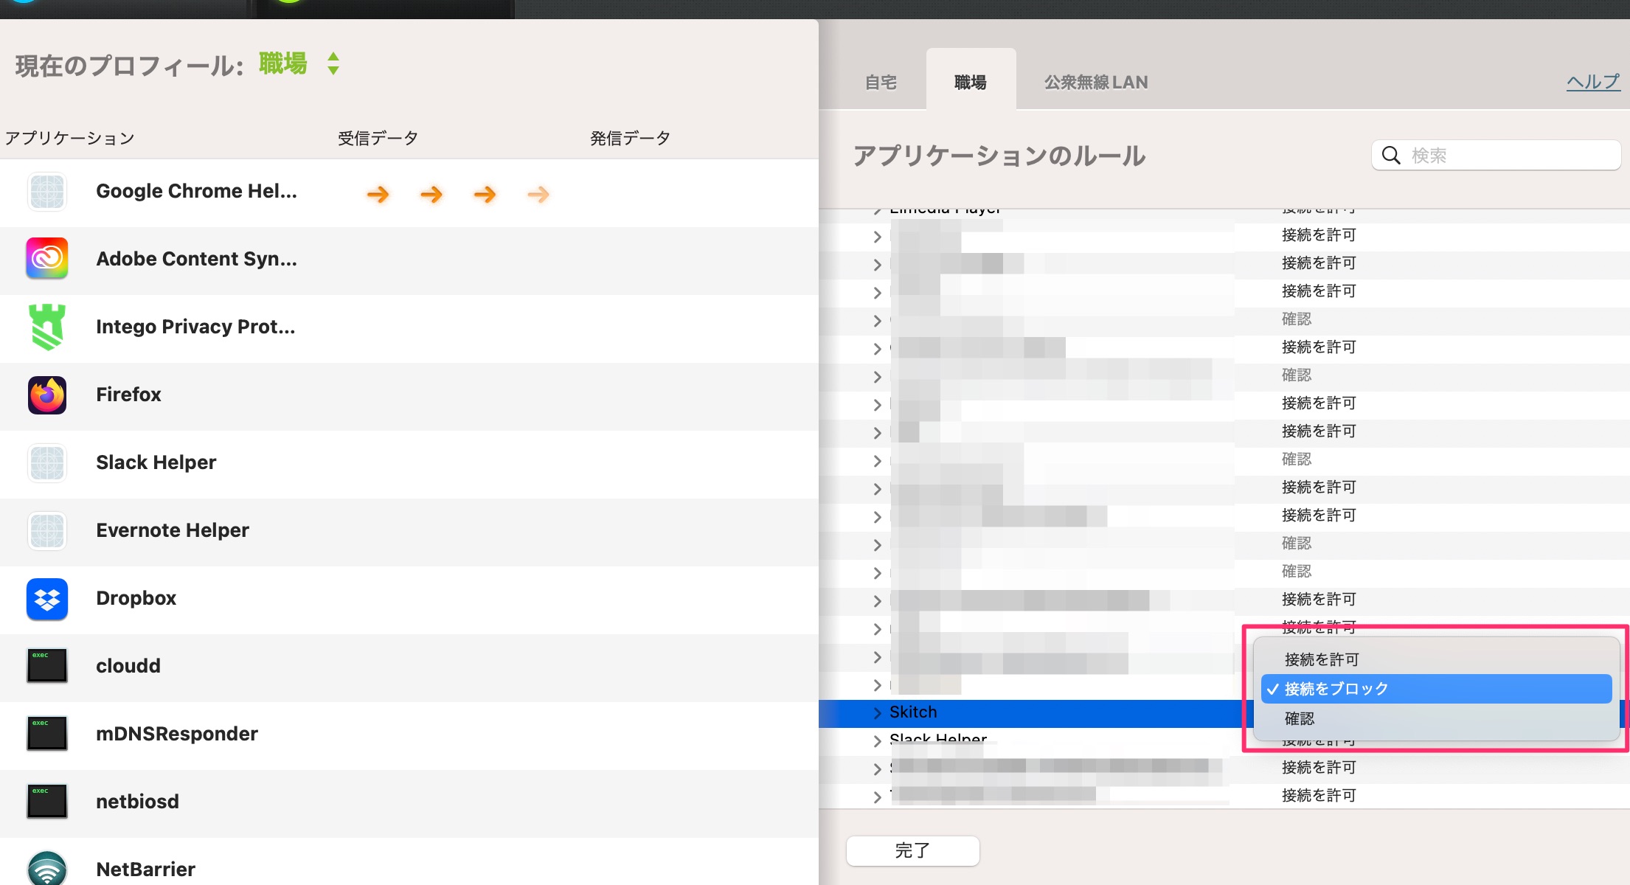Click the magnifier icon in search field
This screenshot has width=1630, height=885.
coord(1391,155)
